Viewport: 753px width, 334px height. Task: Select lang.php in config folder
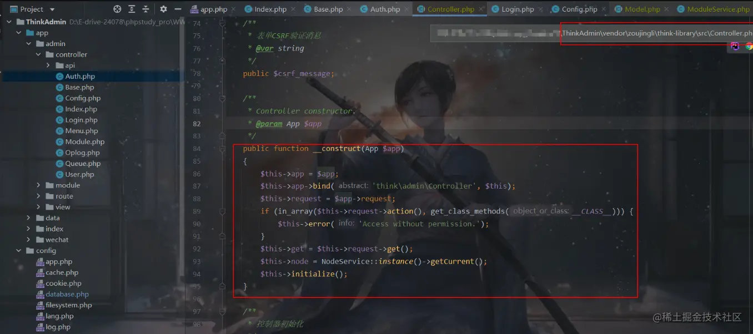[59, 316]
